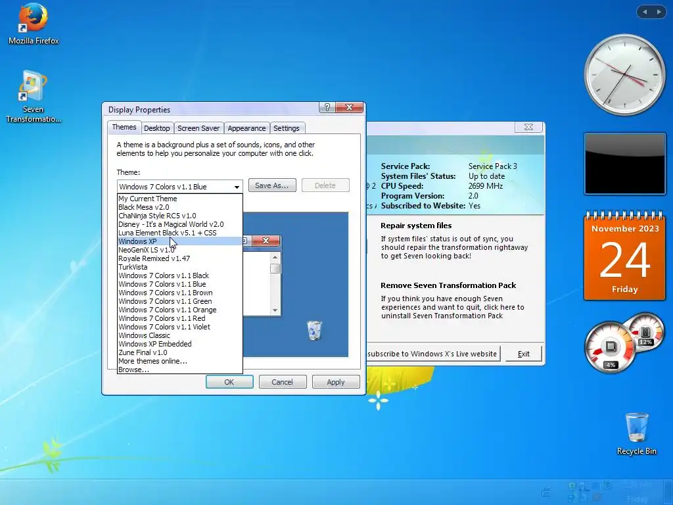Viewport: 673px width, 505px height.
Task: Select the highlighted Windows XP theme
Action: (180, 241)
